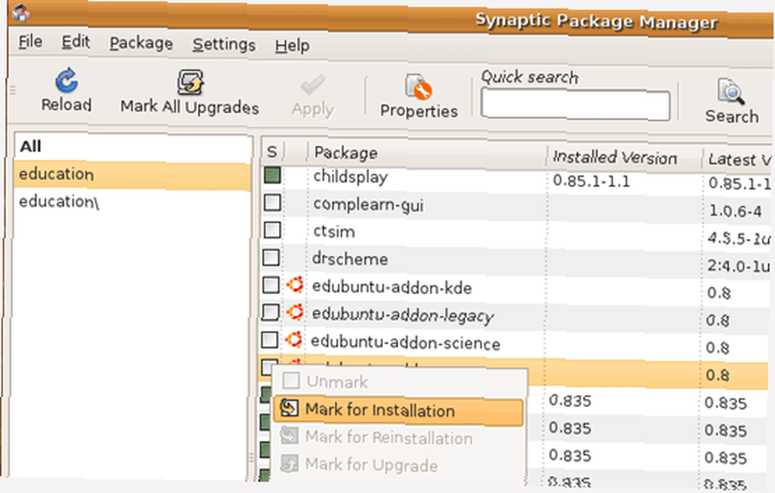Sort by the Latest Version column header
The image size is (775, 493).
tap(739, 160)
